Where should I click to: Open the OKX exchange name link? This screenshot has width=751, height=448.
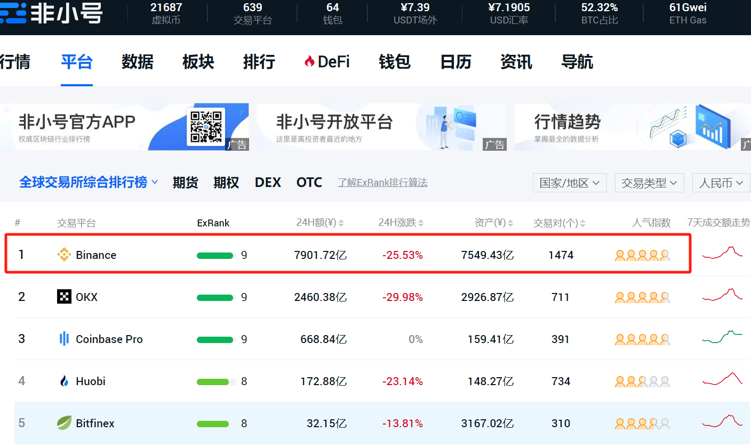[87, 297]
